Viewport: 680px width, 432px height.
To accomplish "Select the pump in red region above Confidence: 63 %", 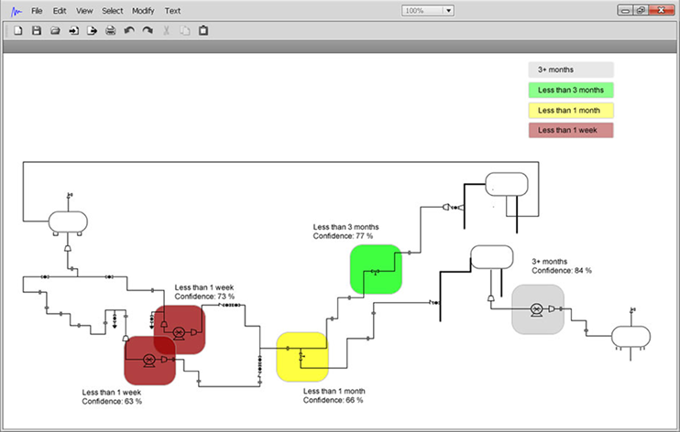I will (149, 360).
